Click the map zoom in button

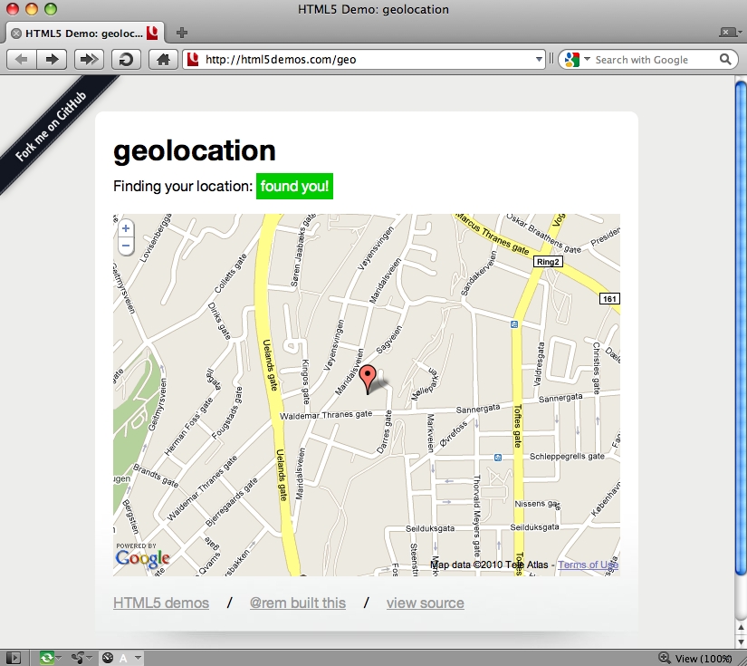click(126, 229)
